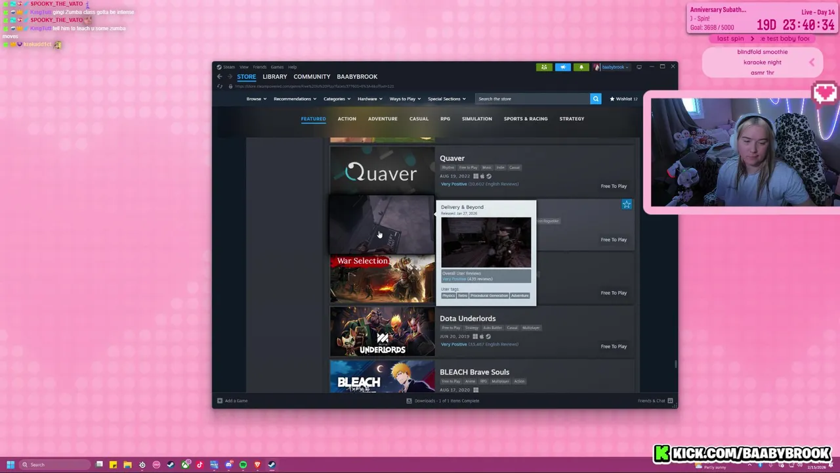The width and height of the screenshot is (840, 473).
Task: Click the Task View taskbar icon
Action: tap(99, 464)
